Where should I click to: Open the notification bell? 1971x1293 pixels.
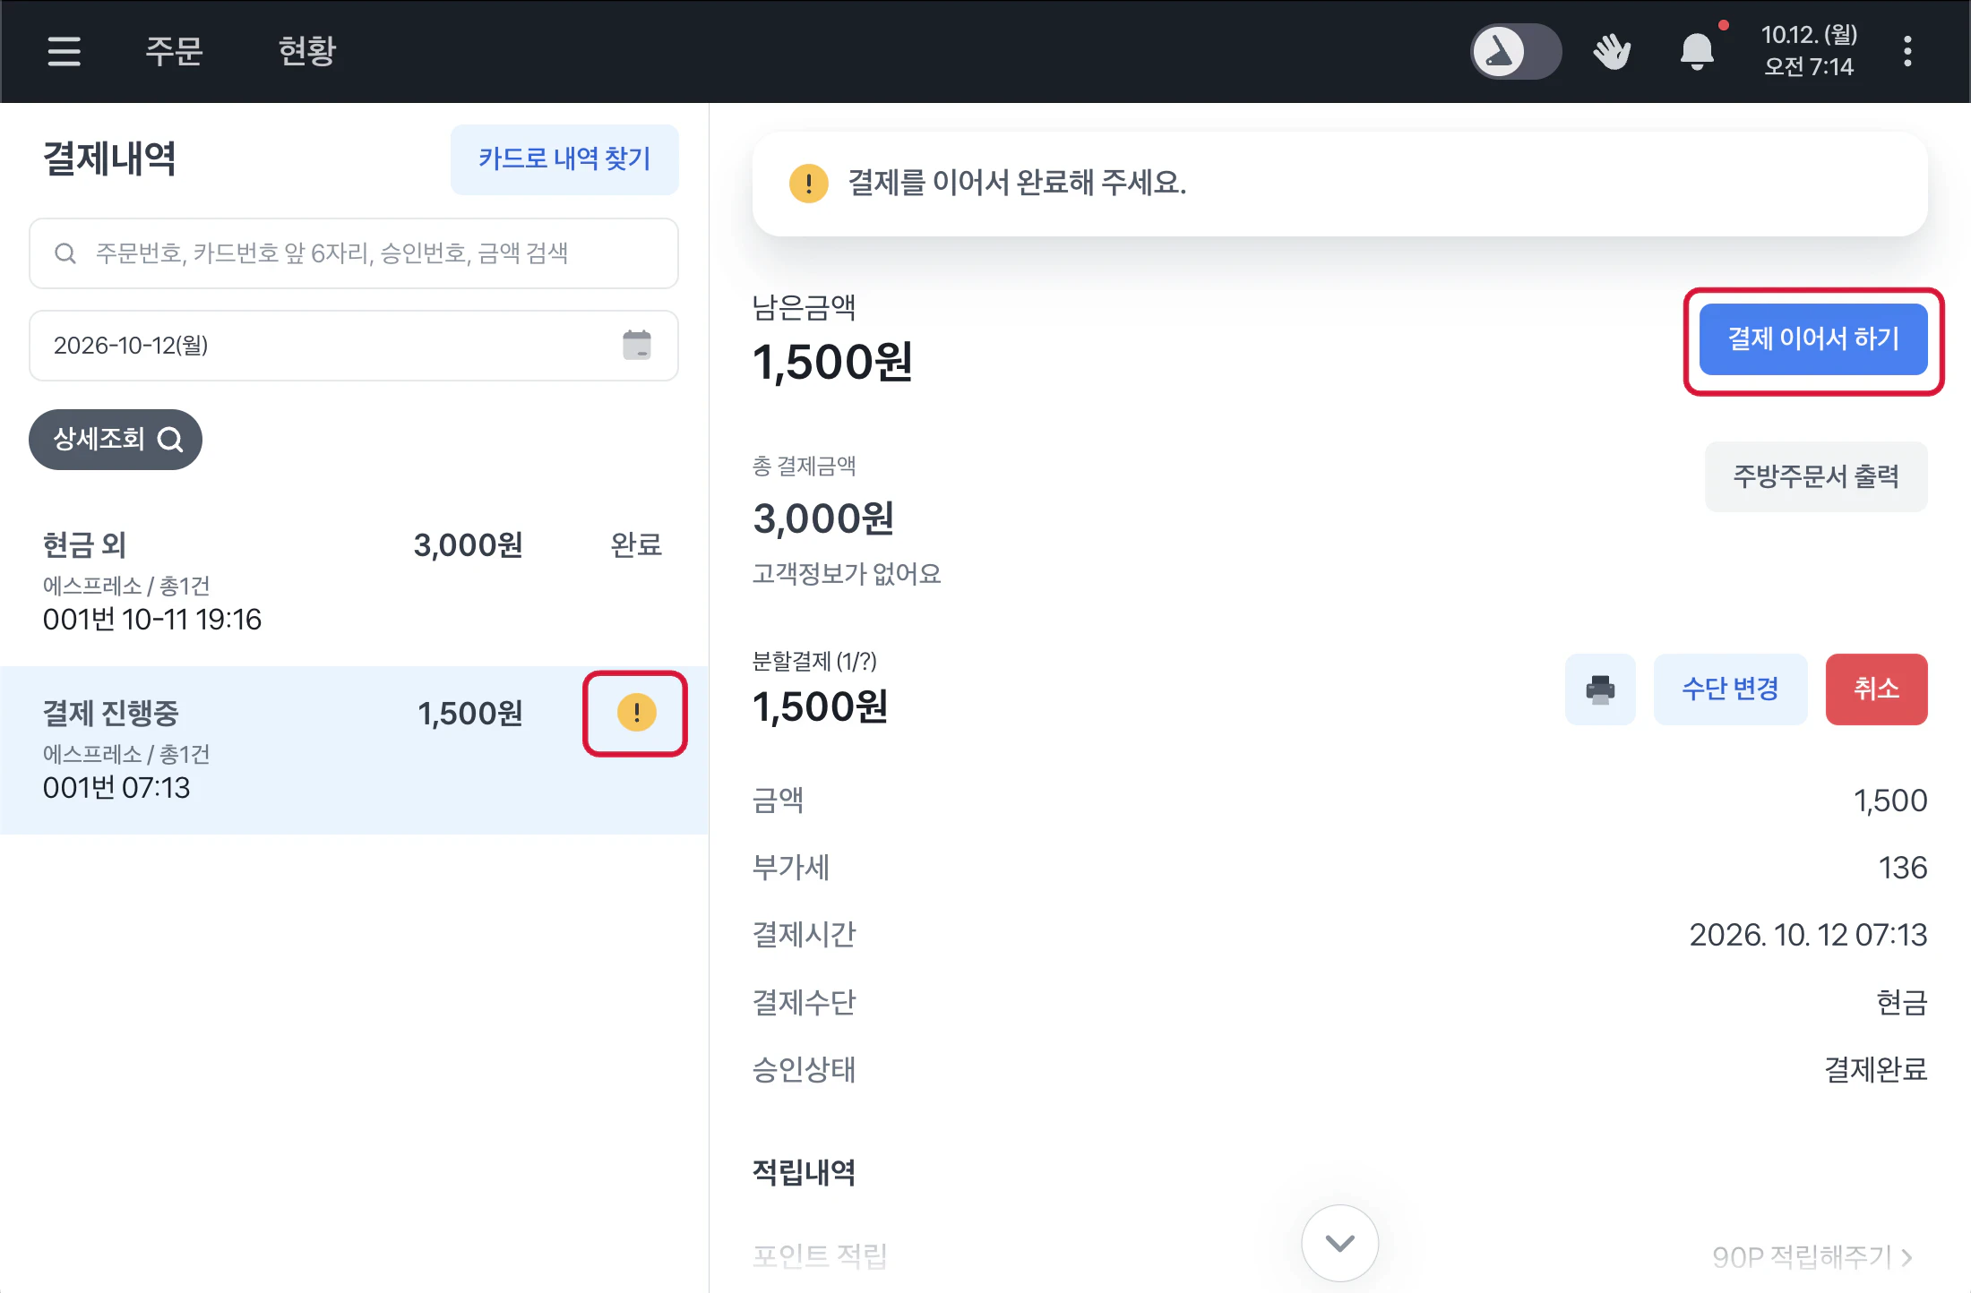tap(1697, 51)
